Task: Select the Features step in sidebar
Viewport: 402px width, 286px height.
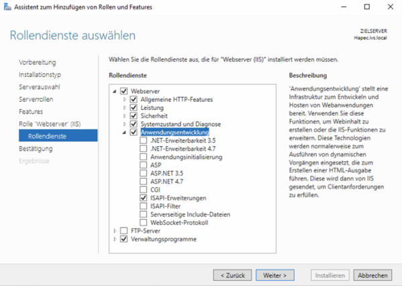Action: [31, 111]
